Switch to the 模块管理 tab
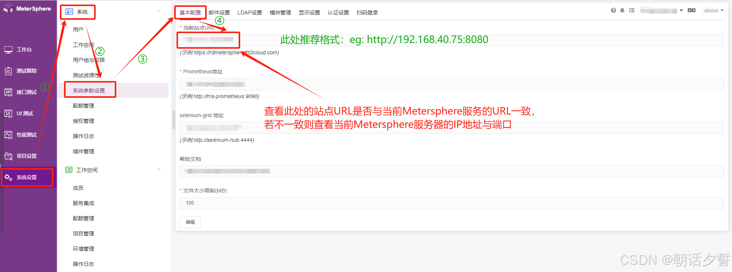The image size is (732, 272). [x=280, y=13]
